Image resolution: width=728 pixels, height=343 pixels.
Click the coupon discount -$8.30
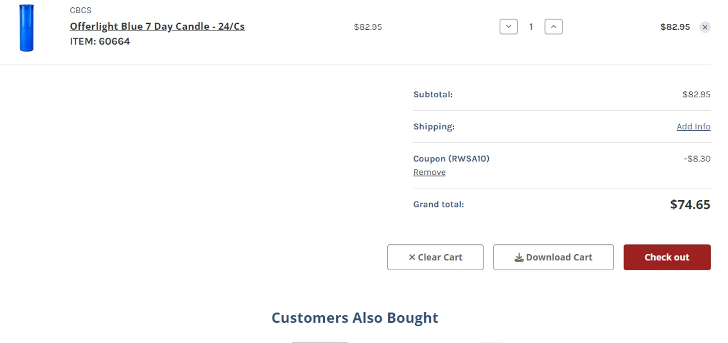(x=697, y=159)
